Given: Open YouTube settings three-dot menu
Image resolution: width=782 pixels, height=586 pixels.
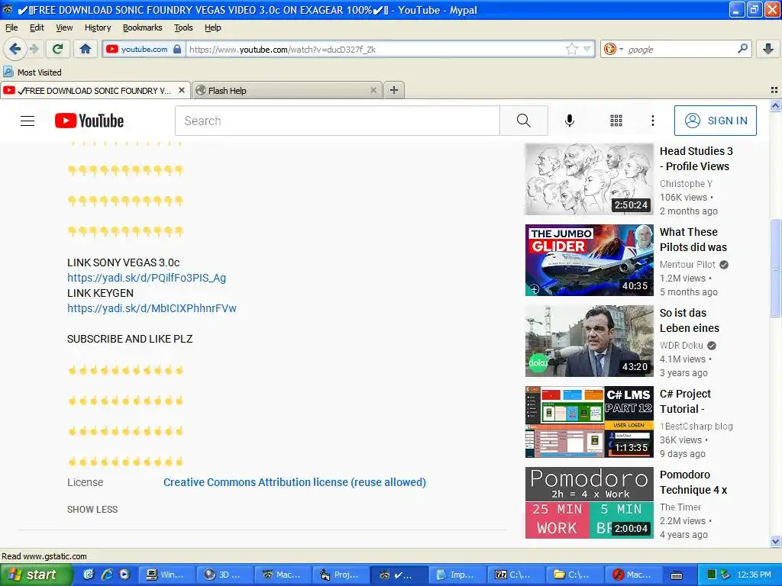Looking at the screenshot, I should [x=653, y=121].
